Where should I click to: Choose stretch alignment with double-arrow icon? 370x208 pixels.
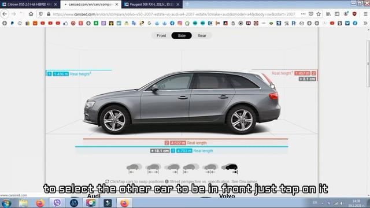coord(153,169)
